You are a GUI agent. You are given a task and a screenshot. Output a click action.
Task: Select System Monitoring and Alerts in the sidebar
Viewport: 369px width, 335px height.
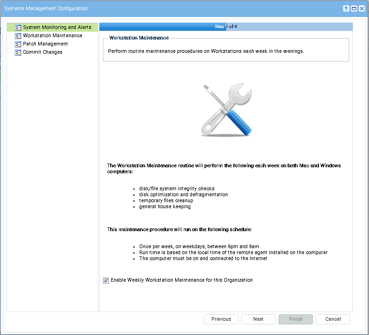57,28
